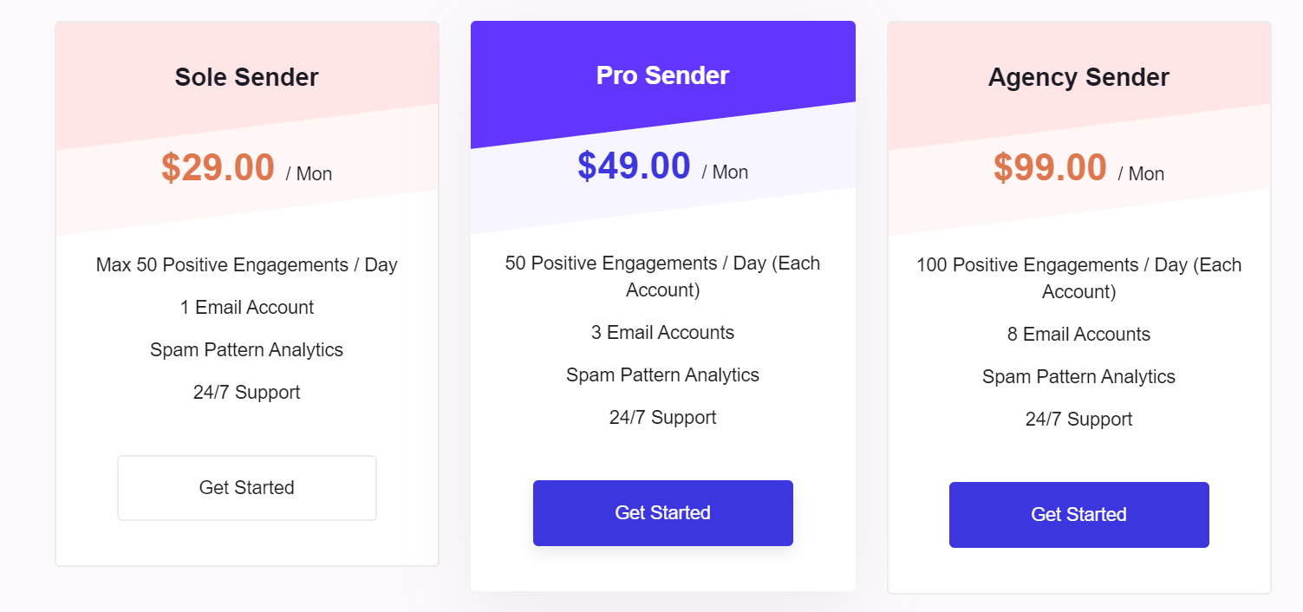The width and height of the screenshot is (1303, 612).
Task: Select the $49.00 monthly price
Action: tap(634, 166)
